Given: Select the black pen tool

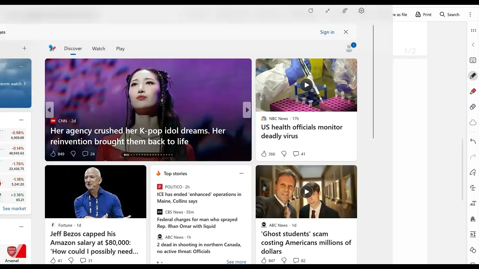Looking at the screenshot, I should point(473,76).
